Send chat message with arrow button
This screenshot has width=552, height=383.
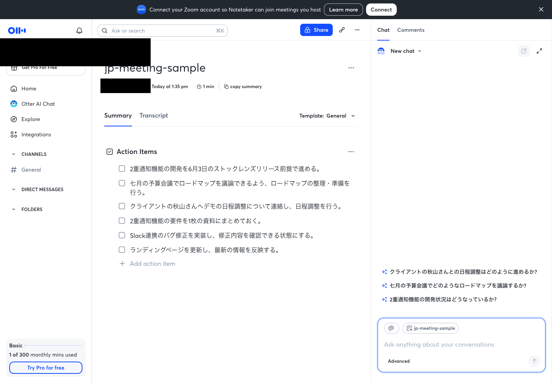(x=534, y=361)
